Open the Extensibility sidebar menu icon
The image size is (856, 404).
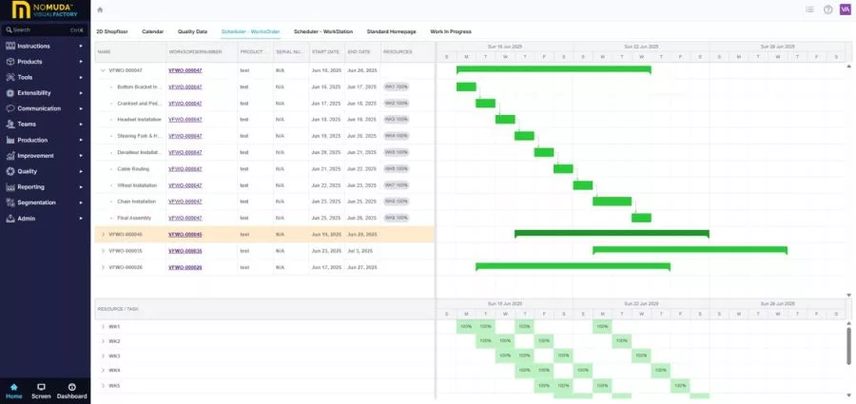point(10,93)
